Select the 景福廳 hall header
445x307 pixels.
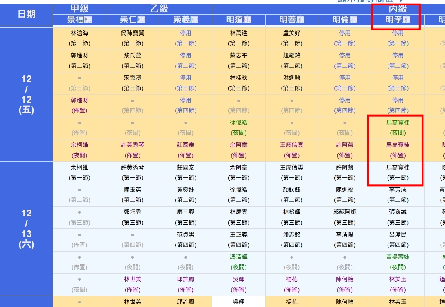pos(79,20)
